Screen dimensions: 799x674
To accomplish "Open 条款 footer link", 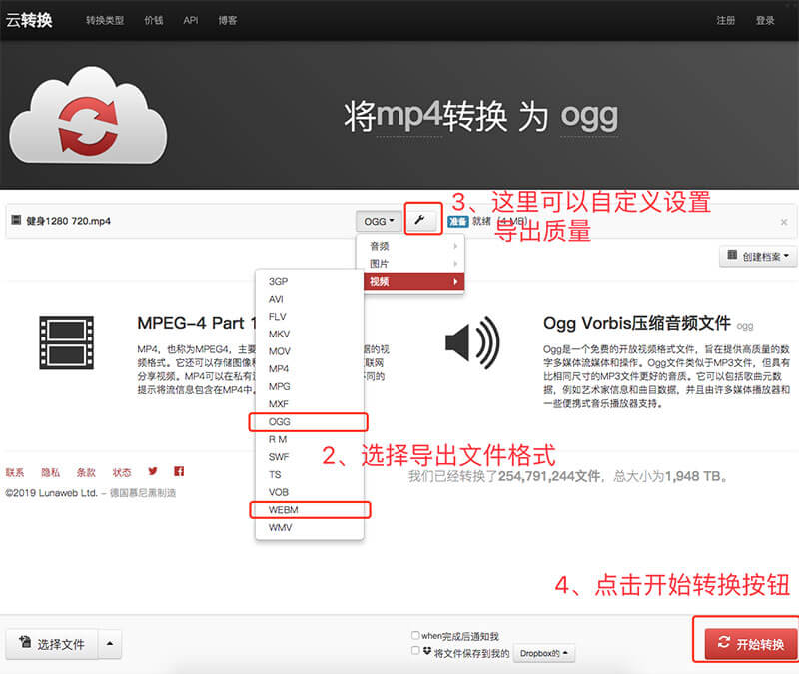I will pyautogui.click(x=86, y=472).
